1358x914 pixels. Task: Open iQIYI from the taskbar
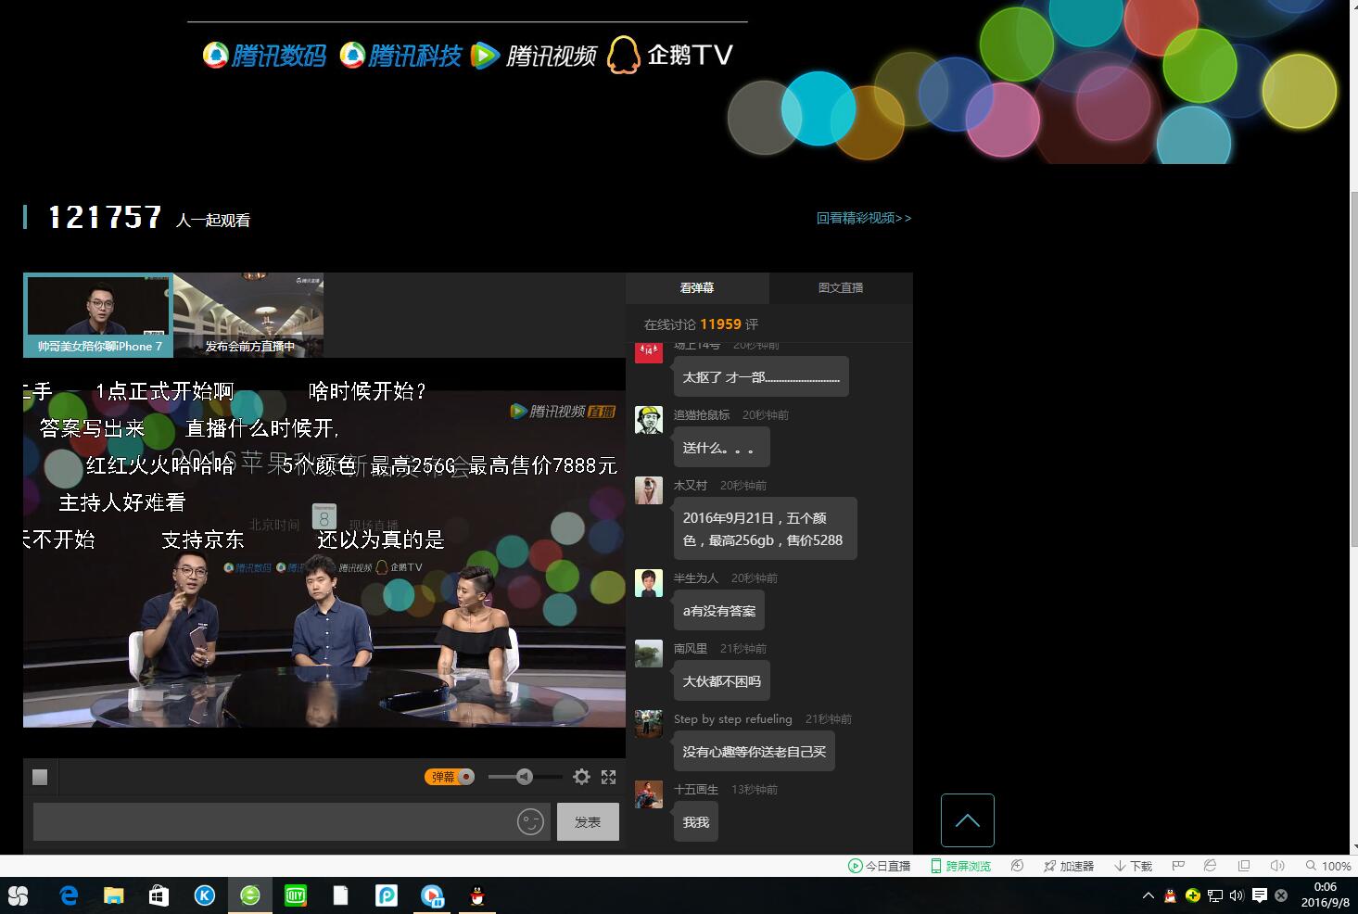[x=295, y=895]
